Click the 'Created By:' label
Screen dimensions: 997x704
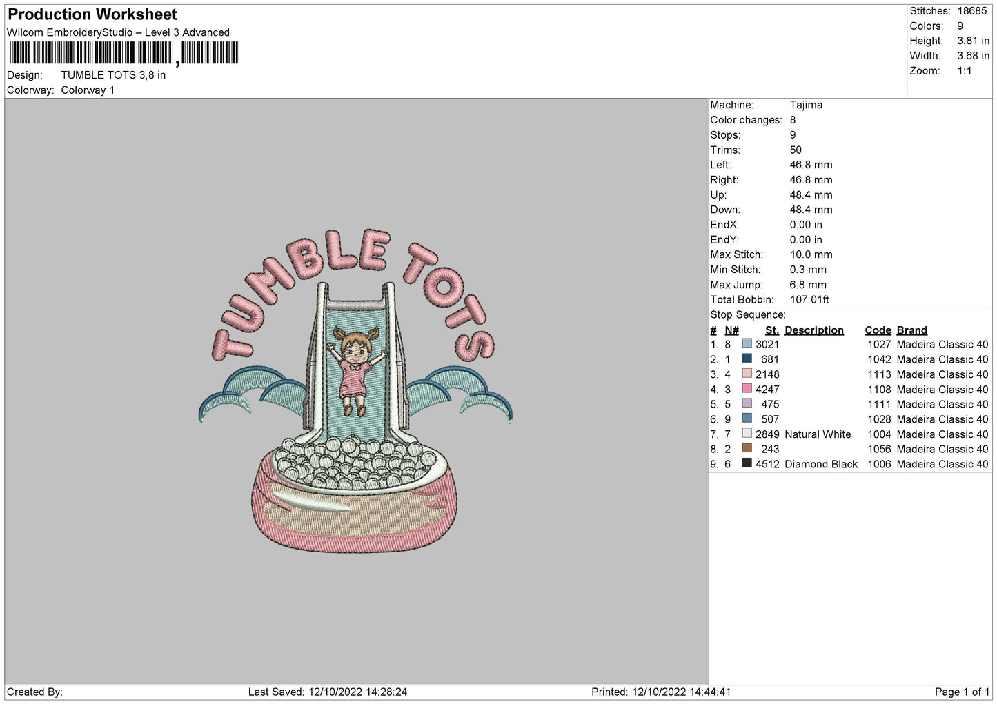(34, 692)
